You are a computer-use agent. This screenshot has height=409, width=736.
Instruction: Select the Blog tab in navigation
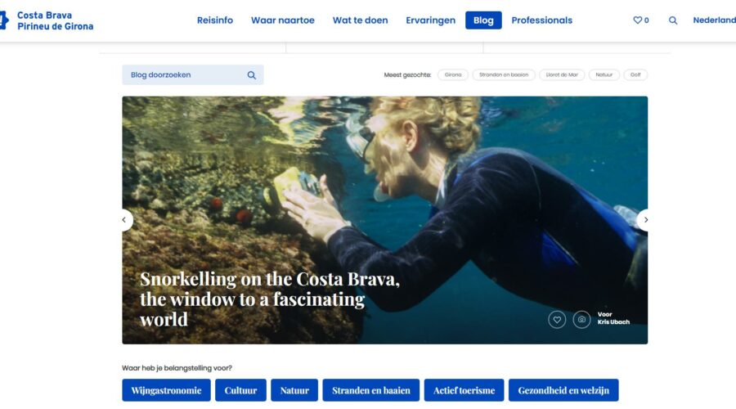click(483, 20)
